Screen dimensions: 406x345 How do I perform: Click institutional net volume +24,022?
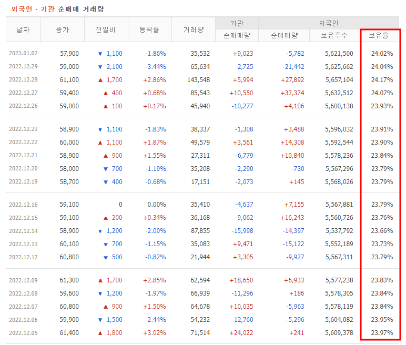241,333
